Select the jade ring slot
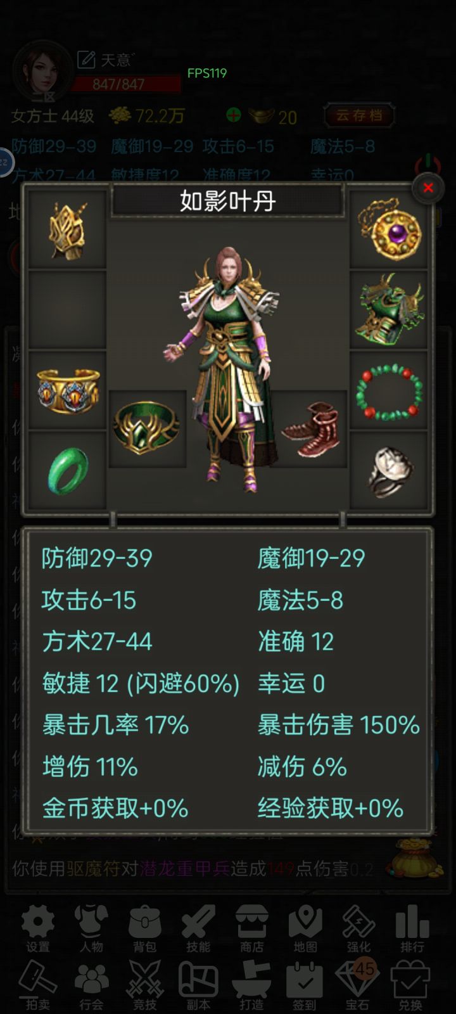 tap(67, 470)
